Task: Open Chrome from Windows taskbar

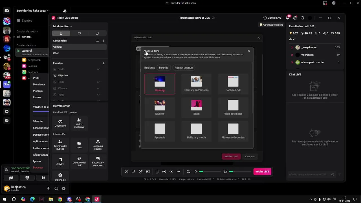Action: (60, 199)
